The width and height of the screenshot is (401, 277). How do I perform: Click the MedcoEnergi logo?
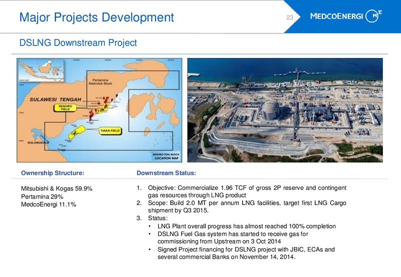[x=346, y=16]
